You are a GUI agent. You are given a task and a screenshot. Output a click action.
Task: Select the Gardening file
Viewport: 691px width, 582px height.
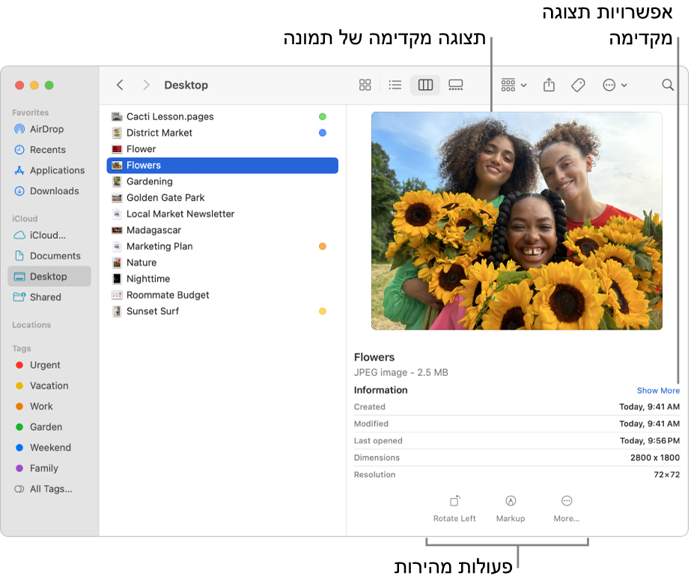click(x=222, y=181)
